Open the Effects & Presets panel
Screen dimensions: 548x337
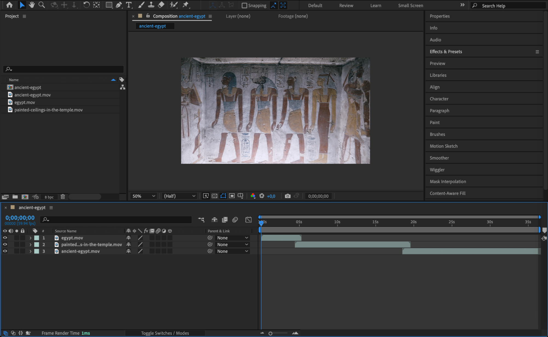446,52
